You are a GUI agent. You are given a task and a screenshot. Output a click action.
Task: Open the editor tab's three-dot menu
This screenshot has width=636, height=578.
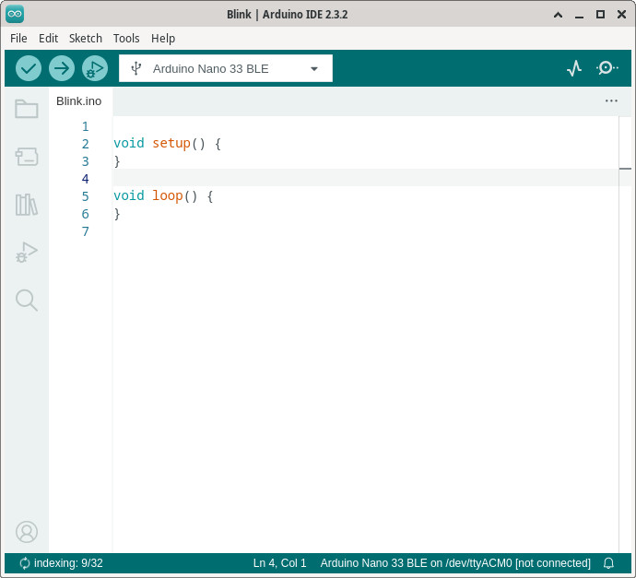[611, 100]
